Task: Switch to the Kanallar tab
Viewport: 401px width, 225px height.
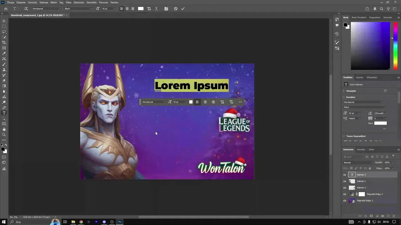Action: pos(361,149)
